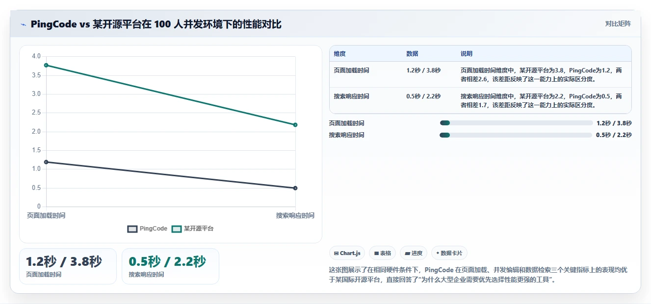651x304 pixels.
Task: Open the 0.5秒 / 2.2秒 data card
Action: pos(170,266)
